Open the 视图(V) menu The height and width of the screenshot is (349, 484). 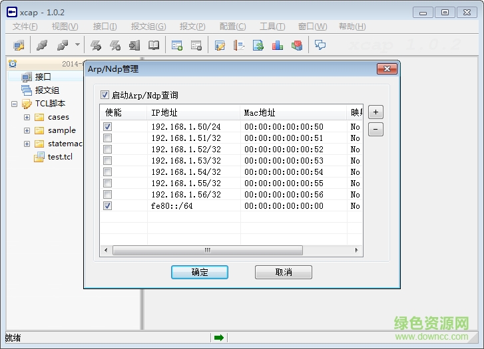click(65, 27)
